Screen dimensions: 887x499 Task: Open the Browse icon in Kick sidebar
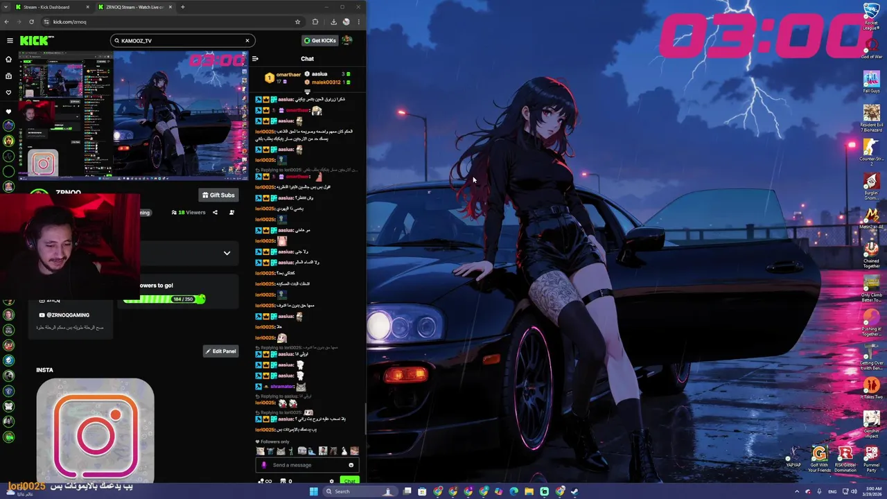point(8,76)
